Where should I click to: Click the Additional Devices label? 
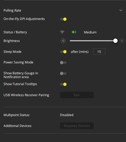(17, 126)
